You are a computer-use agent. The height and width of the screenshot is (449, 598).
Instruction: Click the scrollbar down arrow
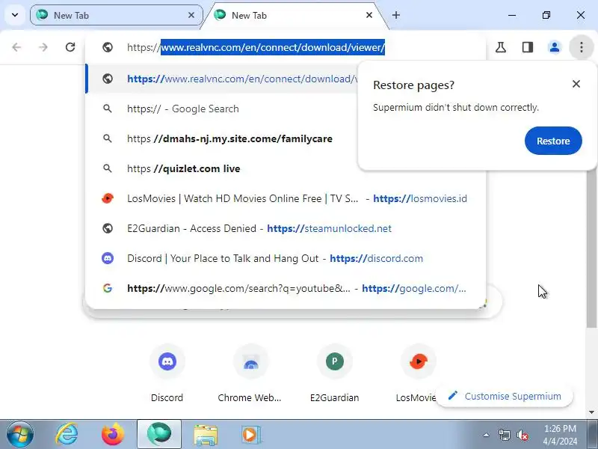[591, 412]
